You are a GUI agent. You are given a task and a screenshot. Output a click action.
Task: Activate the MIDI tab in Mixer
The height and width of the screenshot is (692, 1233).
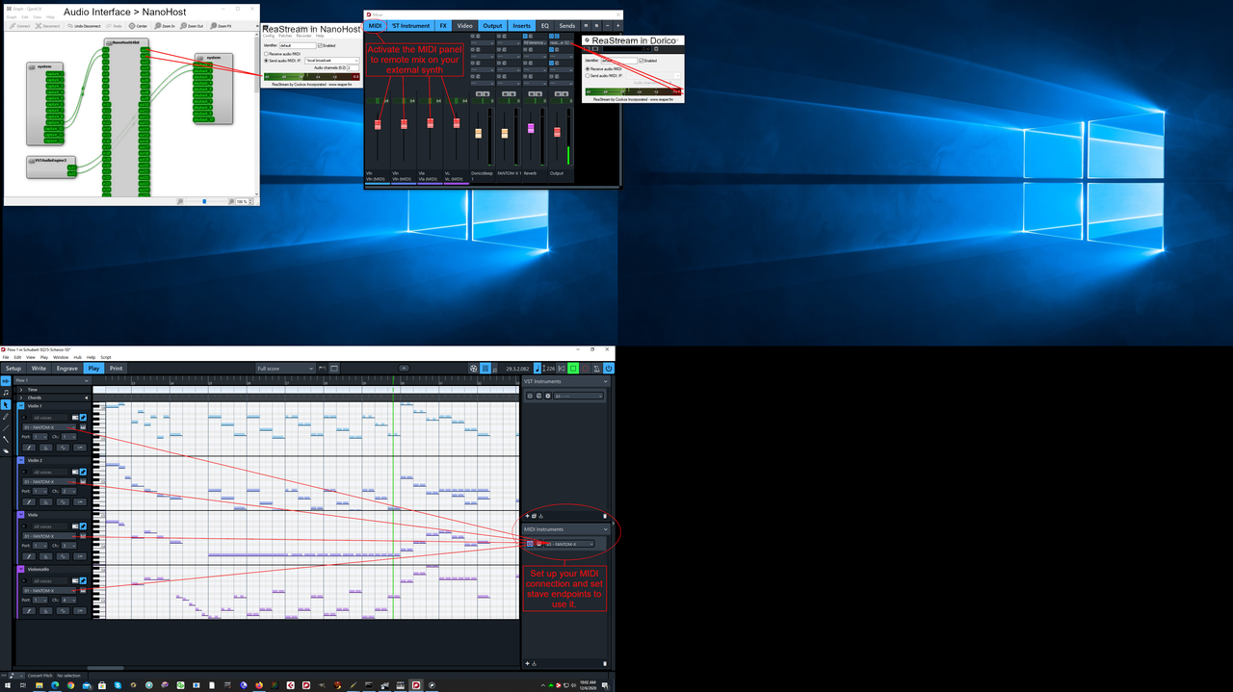(x=375, y=26)
